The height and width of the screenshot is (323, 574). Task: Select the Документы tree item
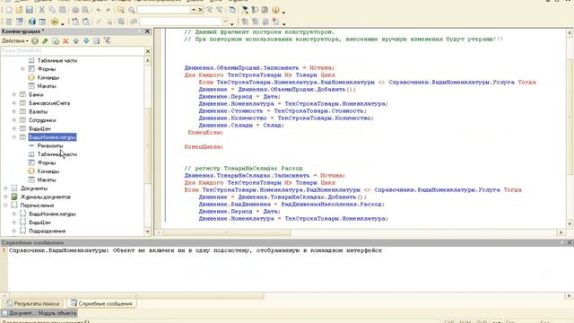[x=34, y=188]
